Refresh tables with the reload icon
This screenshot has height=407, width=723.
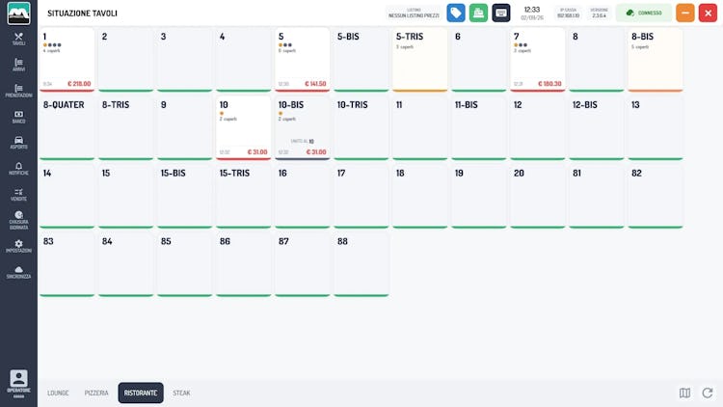click(x=708, y=393)
